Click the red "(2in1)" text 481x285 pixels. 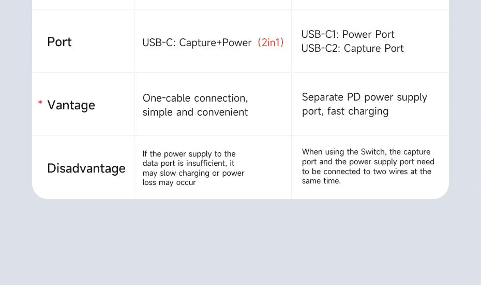(x=271, y=42)
